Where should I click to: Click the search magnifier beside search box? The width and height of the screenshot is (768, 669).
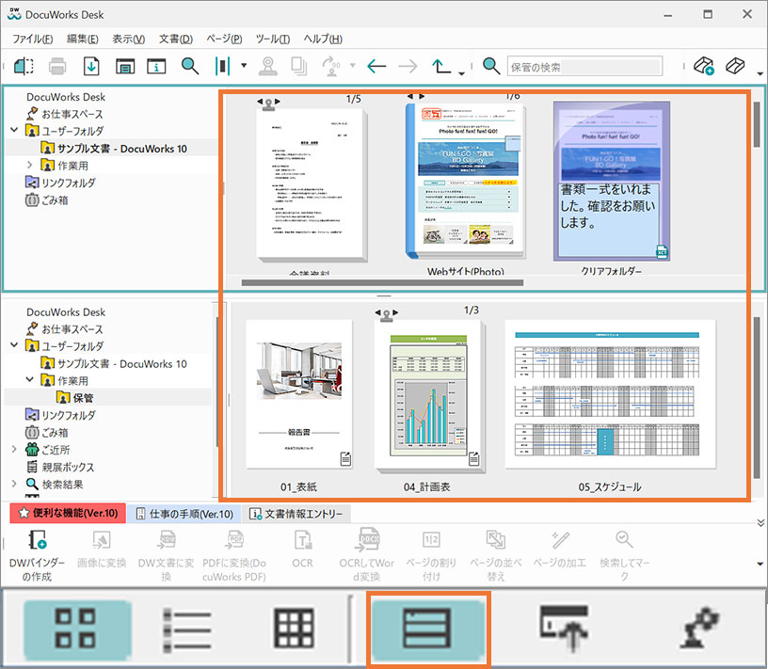coord(490,66)
